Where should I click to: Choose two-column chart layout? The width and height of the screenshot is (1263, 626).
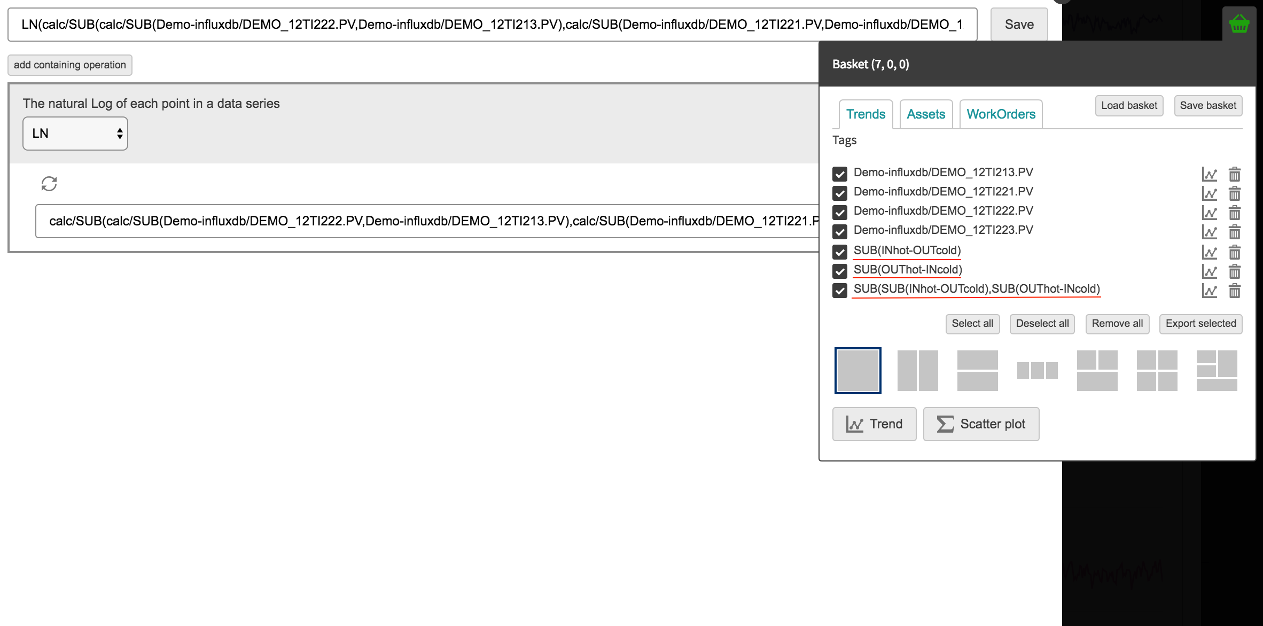click(x=918, y=371)
